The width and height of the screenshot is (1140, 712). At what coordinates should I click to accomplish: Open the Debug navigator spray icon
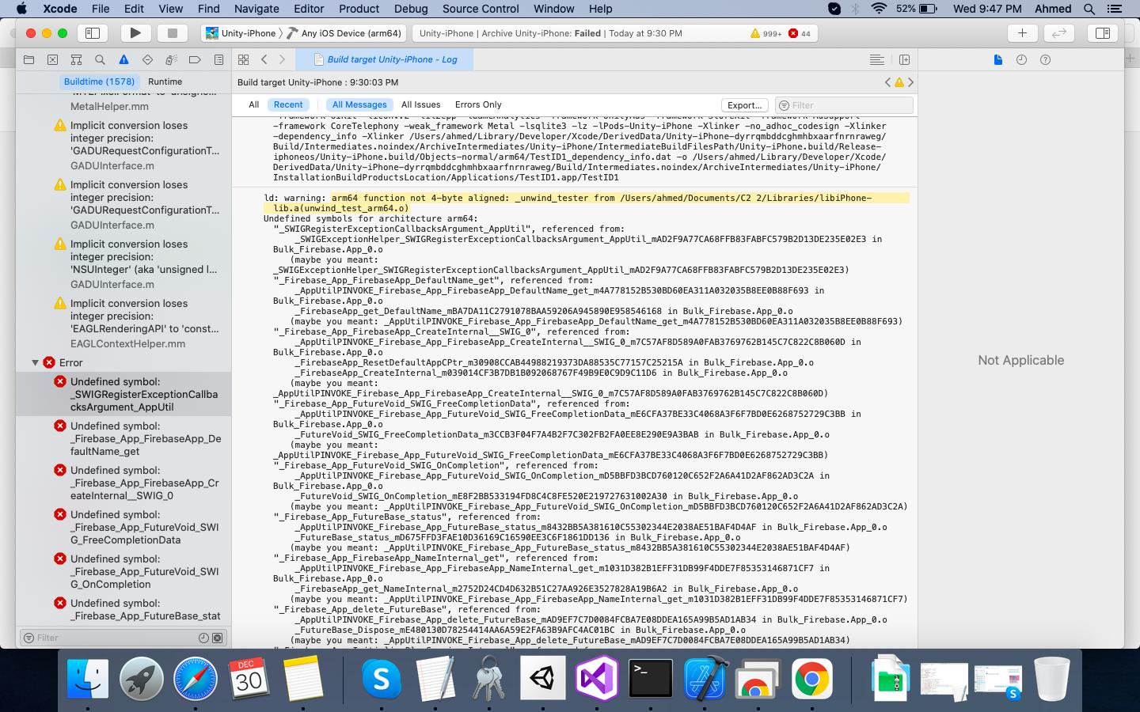pyautogui.click(x=171, y=59)
